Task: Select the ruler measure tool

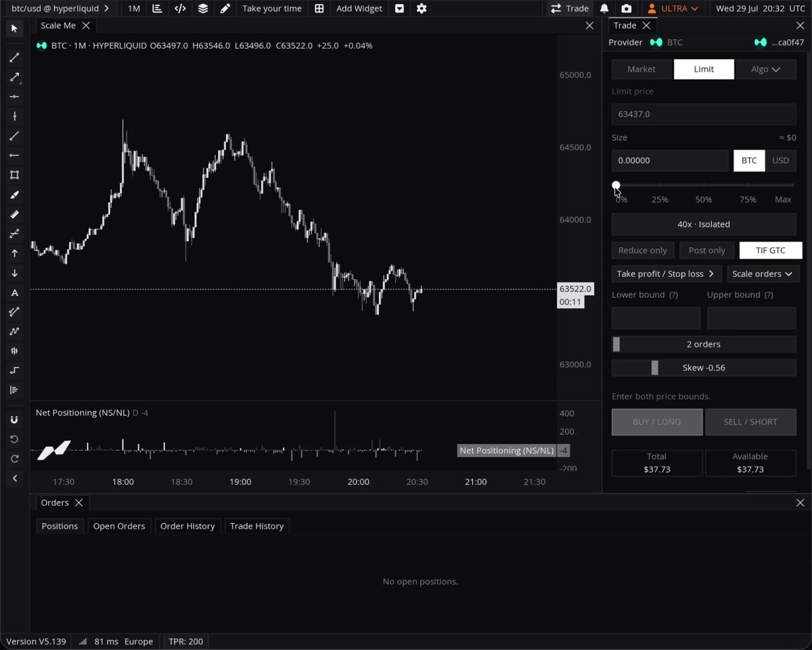Action: click(14, 214)
